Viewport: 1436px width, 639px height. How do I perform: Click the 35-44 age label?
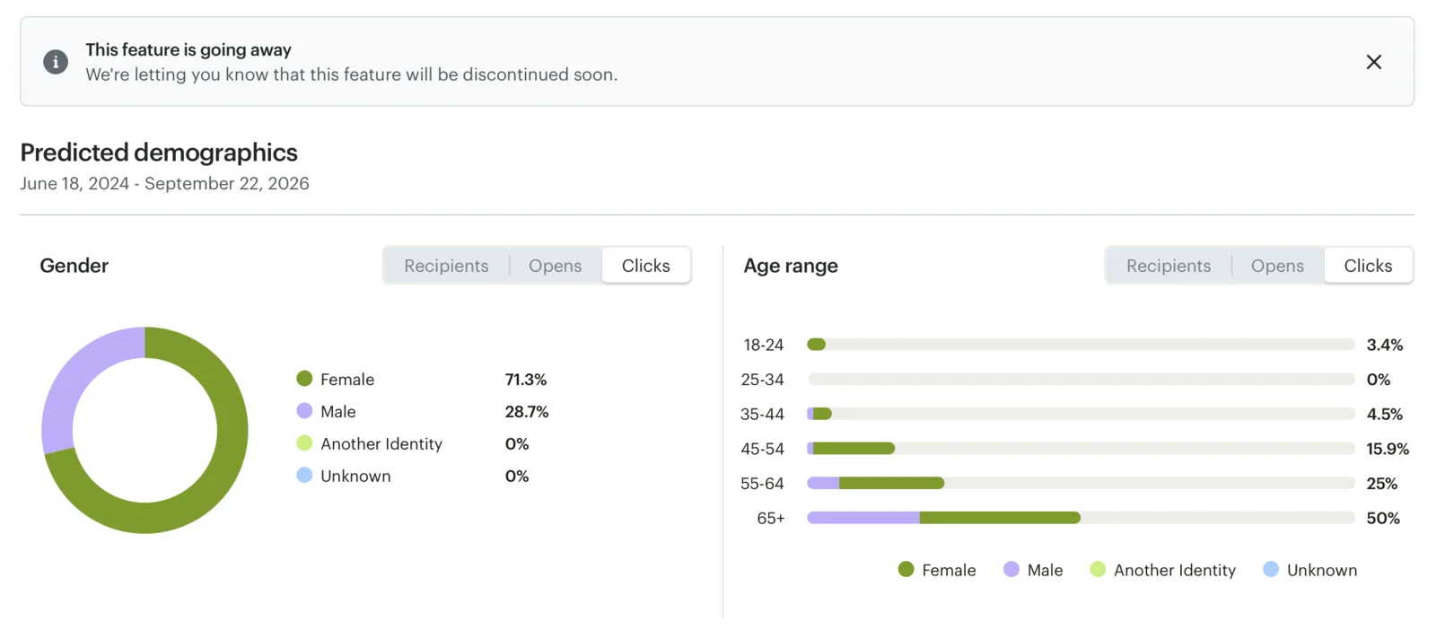tap(763, 414)
